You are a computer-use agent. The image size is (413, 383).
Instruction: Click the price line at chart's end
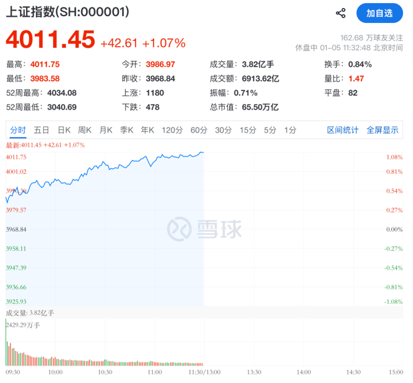click(202, 152)
